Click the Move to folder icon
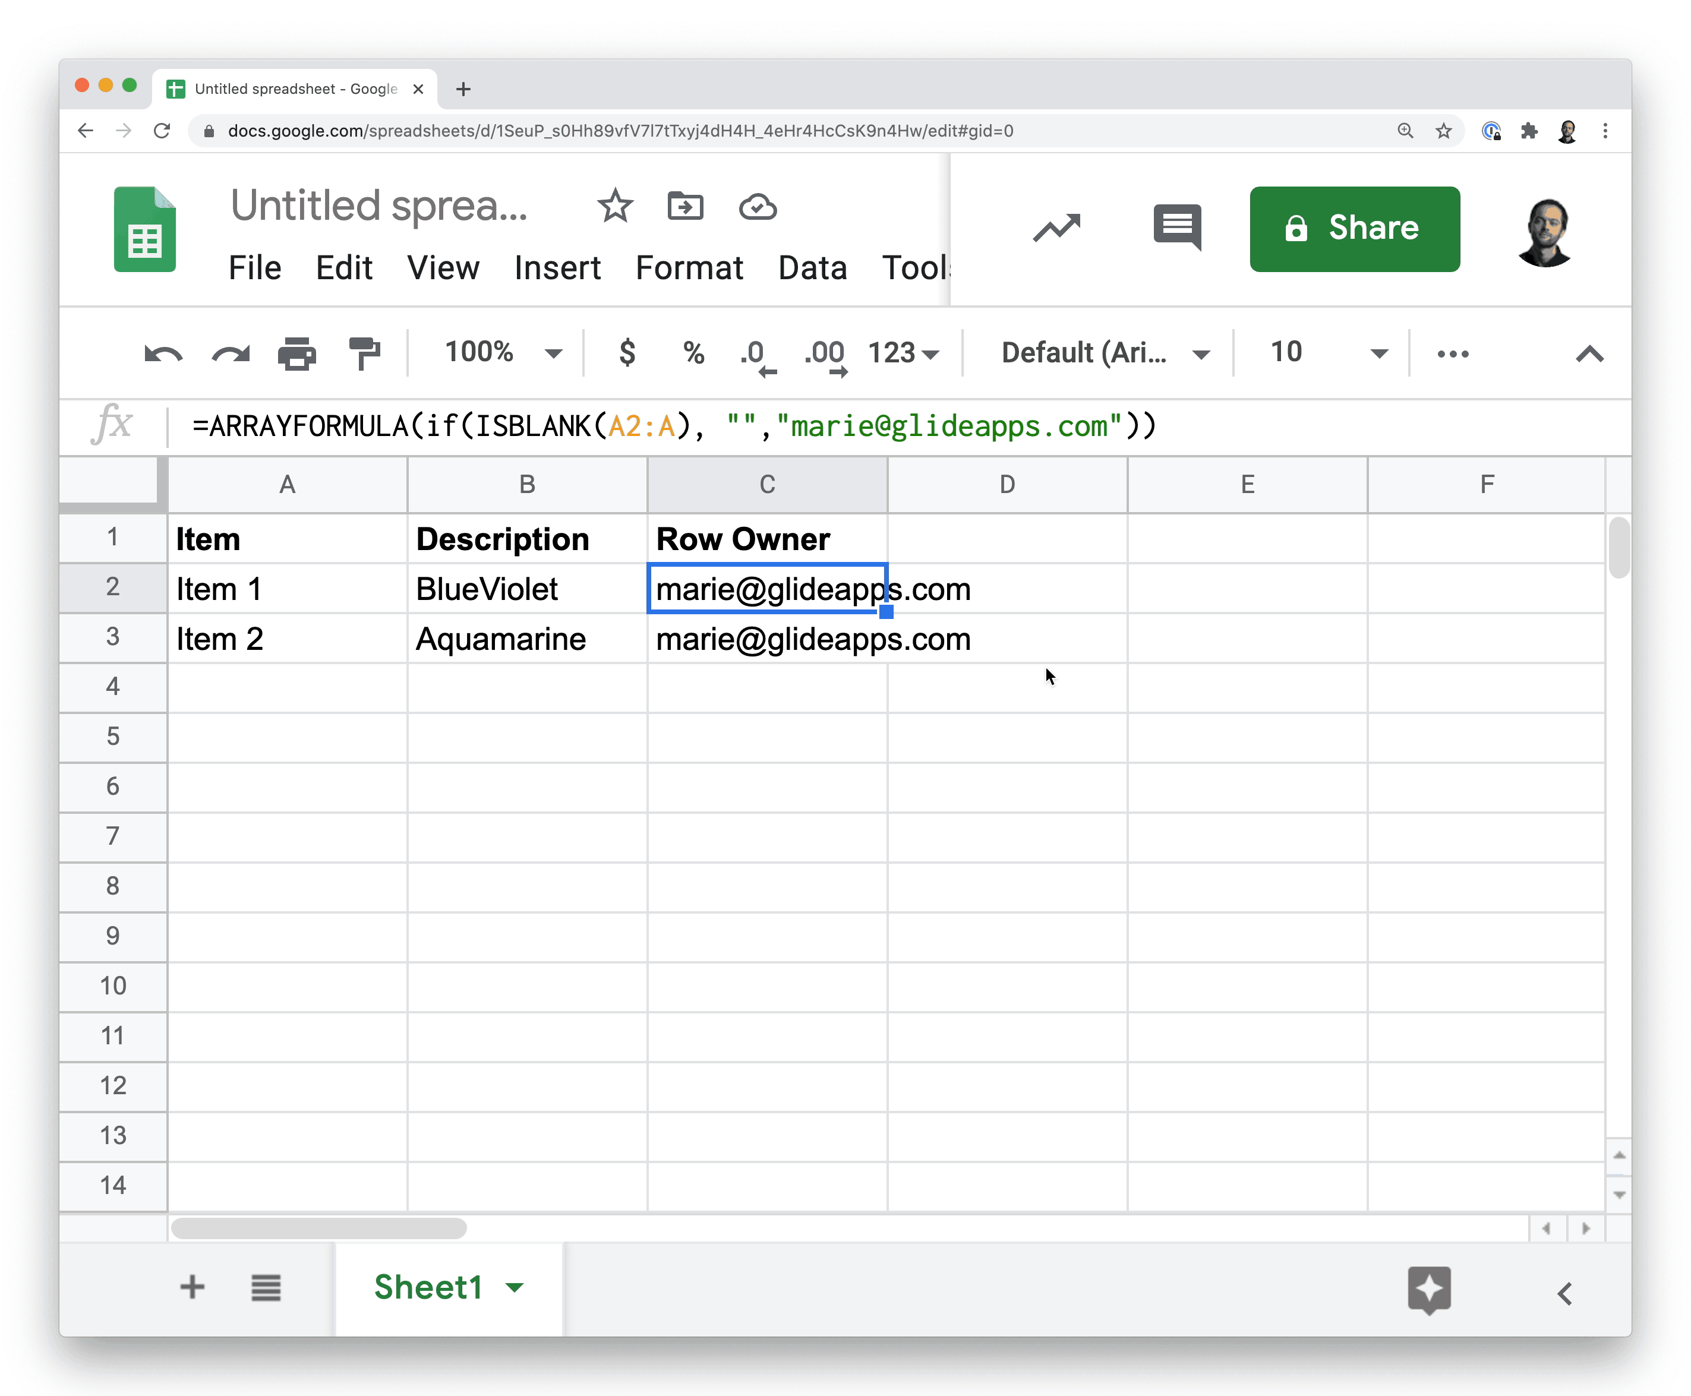 pos(685,207)
